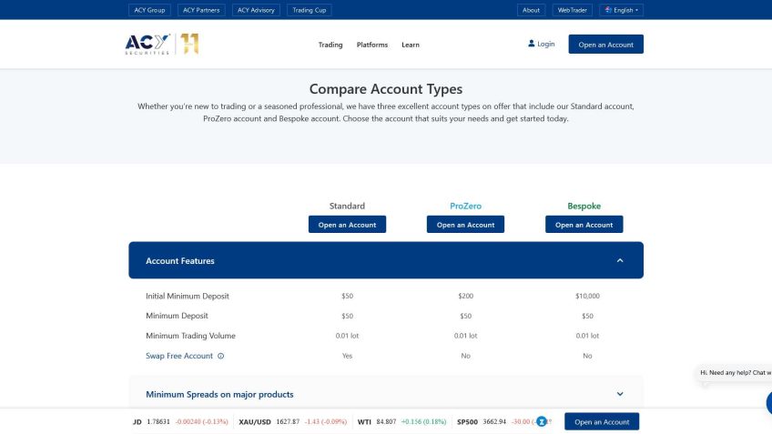Click the 11th anniversary gold badge
This screenshot has width=772, height=434.
[x=189, y=44]
